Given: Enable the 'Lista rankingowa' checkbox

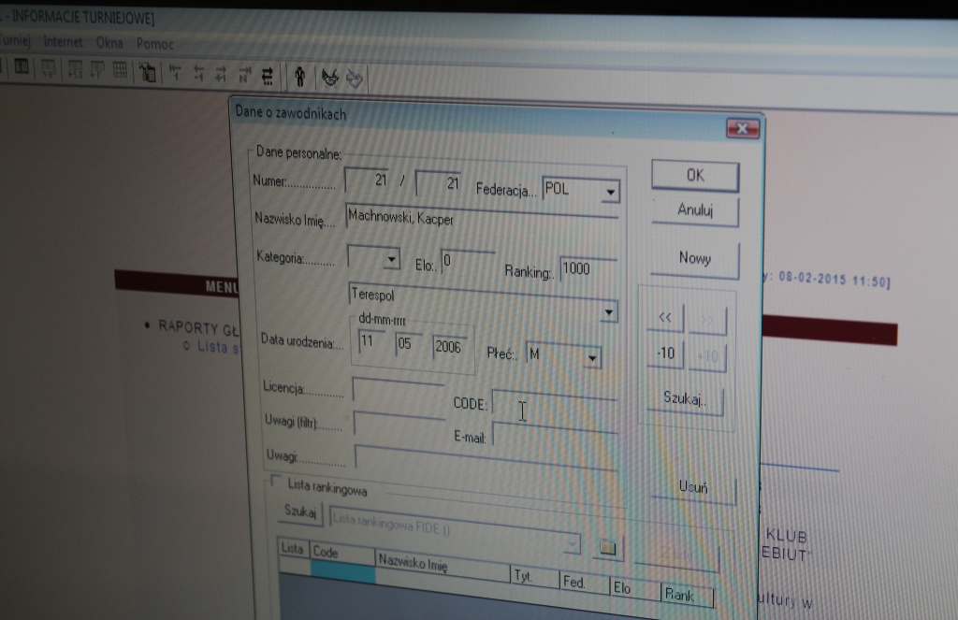Looking at the screenshot, I should (276, 482).
